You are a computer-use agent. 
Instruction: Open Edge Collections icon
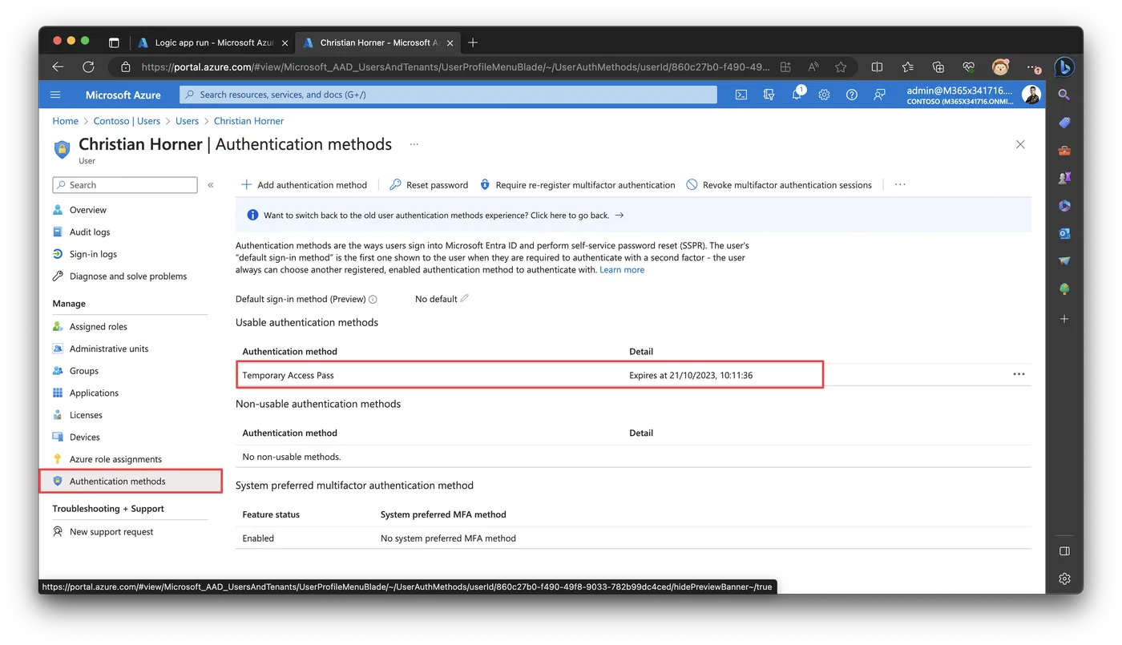938,67
